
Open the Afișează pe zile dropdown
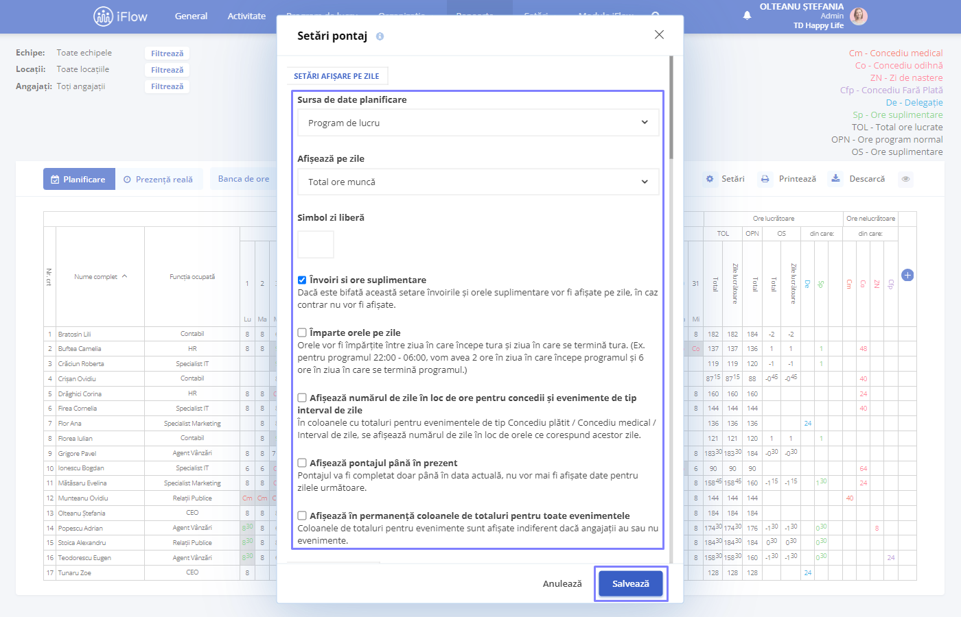tap(478, 182)
